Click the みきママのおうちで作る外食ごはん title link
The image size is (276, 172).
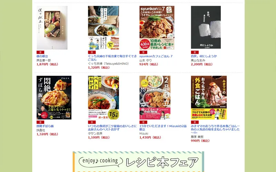(215, 129)
